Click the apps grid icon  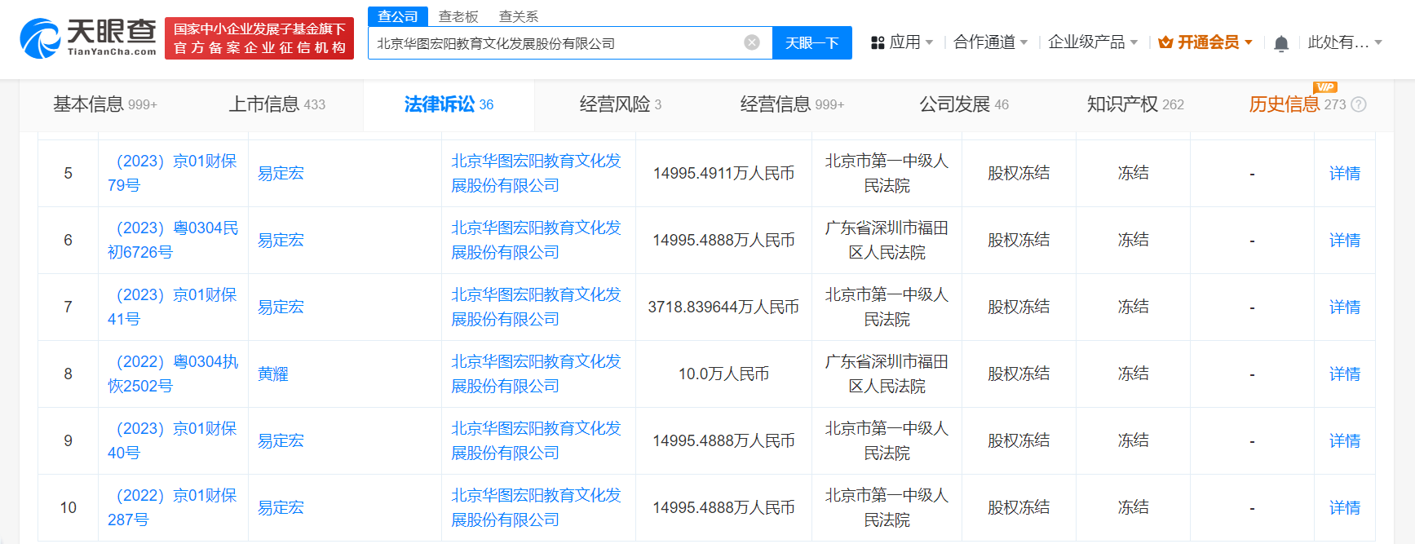click(878, 42)
